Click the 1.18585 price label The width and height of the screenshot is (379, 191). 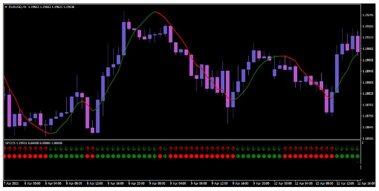(x=368, y=139)
